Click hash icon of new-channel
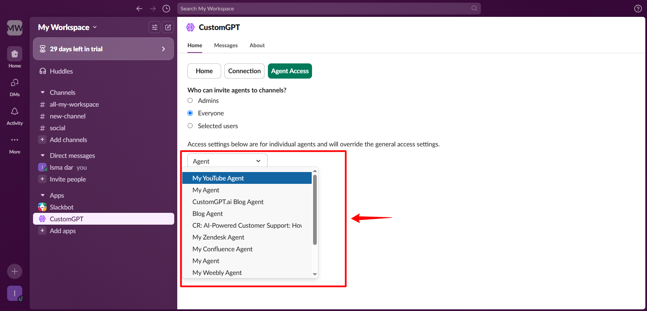 [x=42, y=116]
